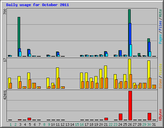Image resolution: width=164 pixels, height=128 pixels.
Task: Select day label "1" on the x-axis
Action: (11, 124)
